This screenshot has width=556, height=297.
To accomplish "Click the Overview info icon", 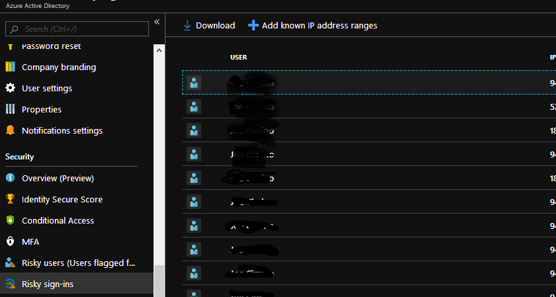I will click(11, 177).
